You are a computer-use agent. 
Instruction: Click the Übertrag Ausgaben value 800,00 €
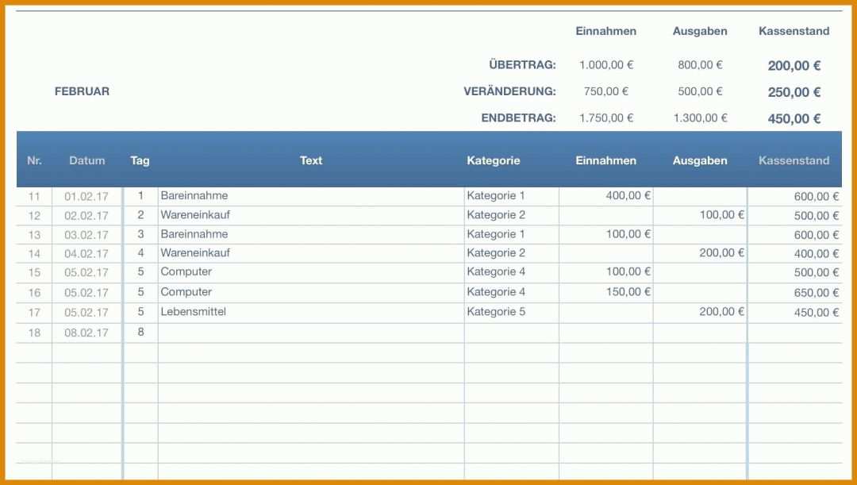(x=700, y=65)
